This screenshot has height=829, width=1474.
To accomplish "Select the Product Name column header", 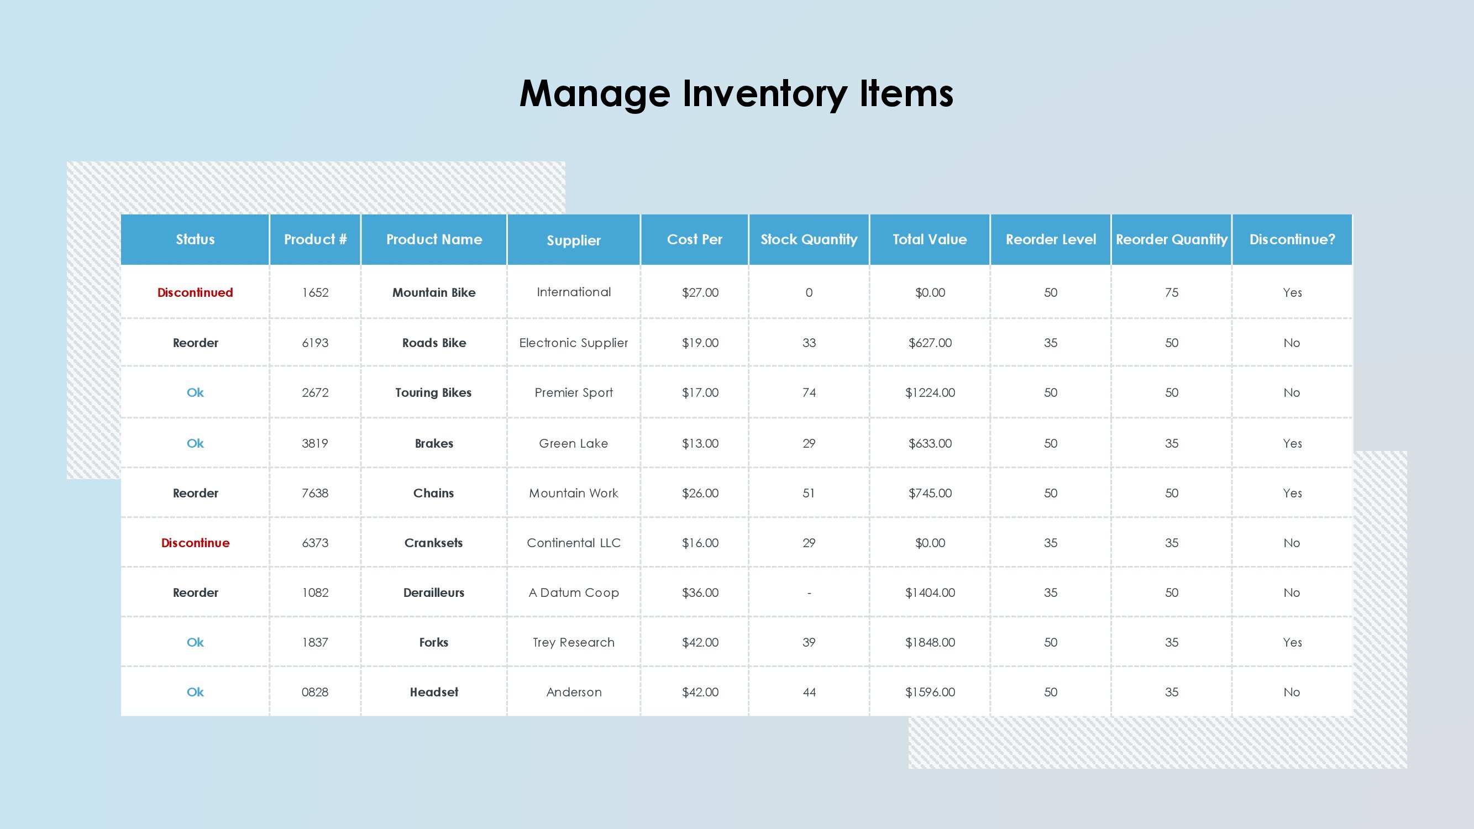I will click(434, 239).
